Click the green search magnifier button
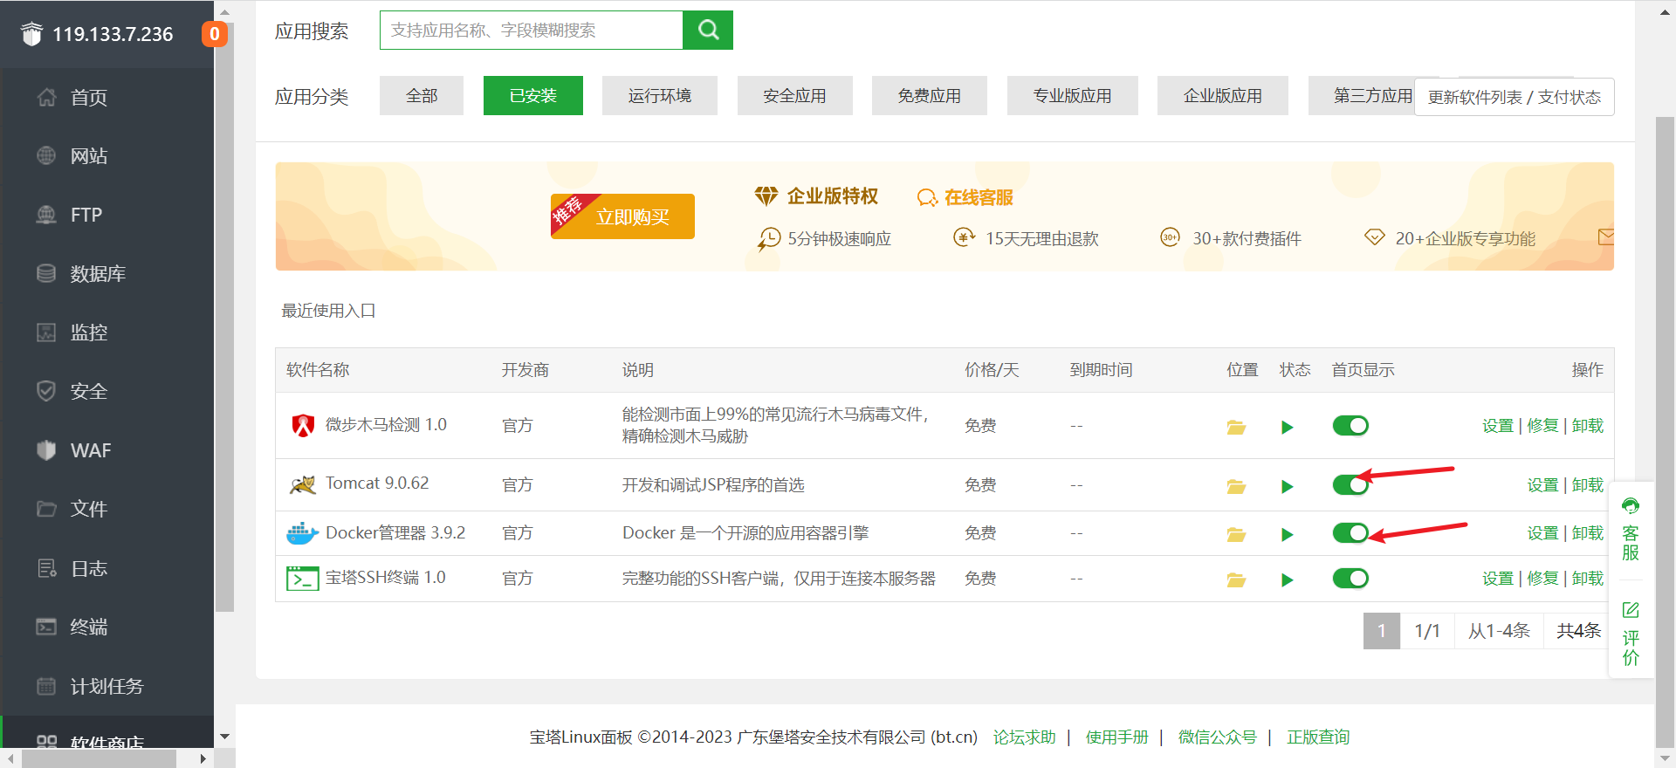1676x768 pixels. tap(708, 31)
